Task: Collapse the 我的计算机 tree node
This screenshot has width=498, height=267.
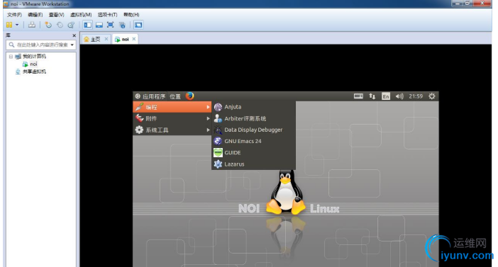Action: (11, 57)
